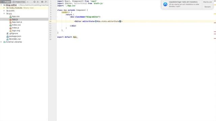Click the App.test.js file icon
The height and width of the screenshot is (121, 216).
click(10, 22)
